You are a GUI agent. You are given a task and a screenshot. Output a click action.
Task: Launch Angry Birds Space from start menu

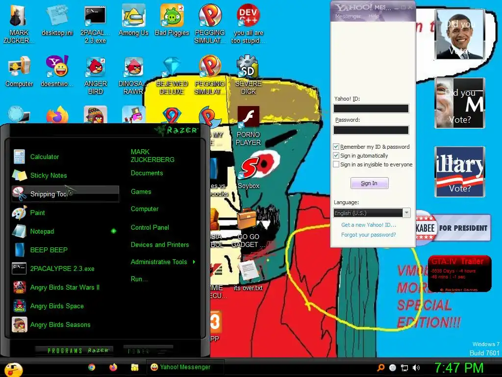point(65,306)
